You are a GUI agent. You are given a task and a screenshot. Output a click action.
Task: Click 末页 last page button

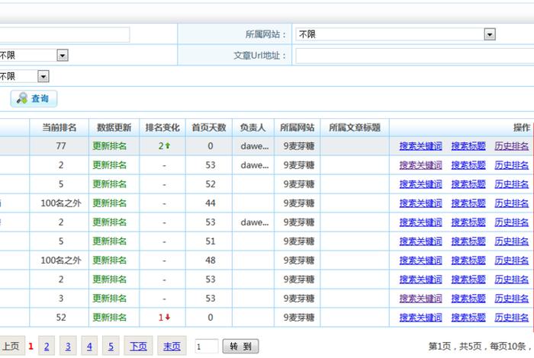coord(172,347)
